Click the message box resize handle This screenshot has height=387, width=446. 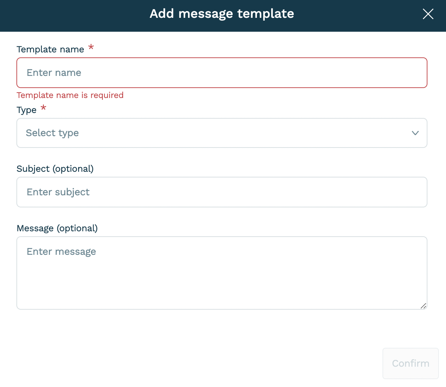click(x=424, y=306)
